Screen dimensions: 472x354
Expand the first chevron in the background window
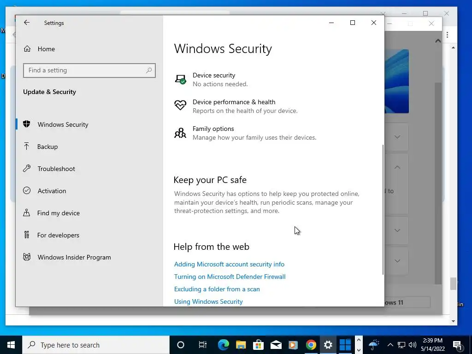pos(397,137)
